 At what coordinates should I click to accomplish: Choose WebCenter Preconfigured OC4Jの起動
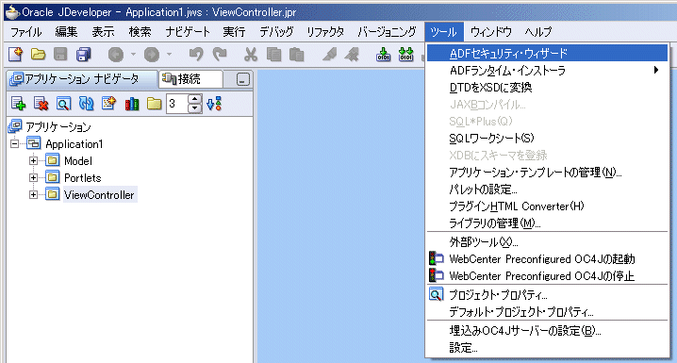pyautogui.click(x=547, y=259)
